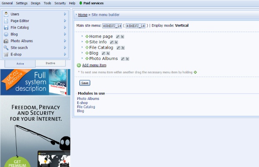Delete the File Catalog menu item
The width and height of the screenshot is (259, 167).
[123, 48]
